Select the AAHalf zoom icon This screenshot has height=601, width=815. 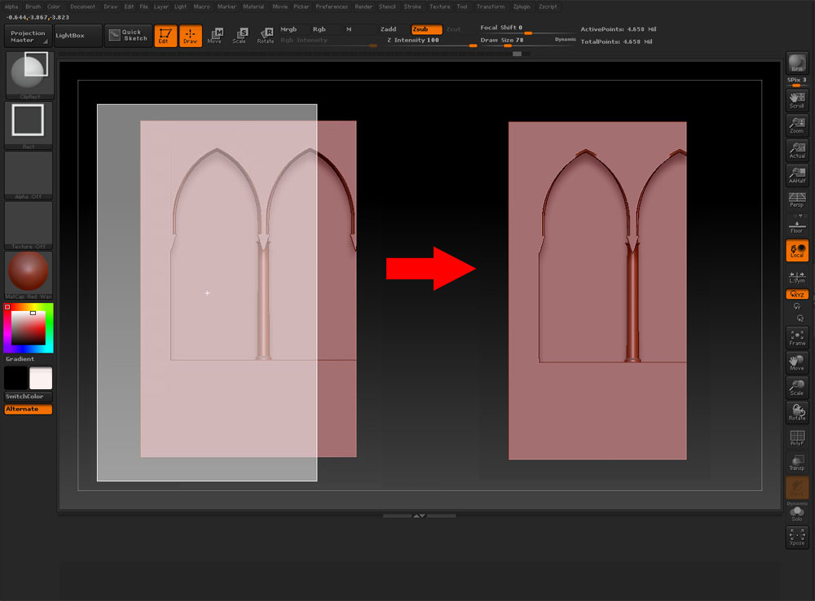coord(796,175)
